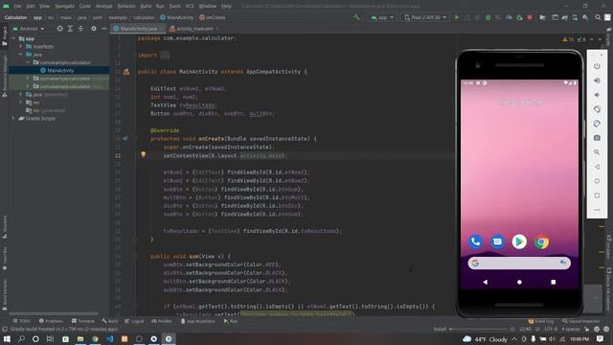Open Play Store on emulator home screen
The width and height of the screenshot is (613, 345).
click(x=519, y=241)
